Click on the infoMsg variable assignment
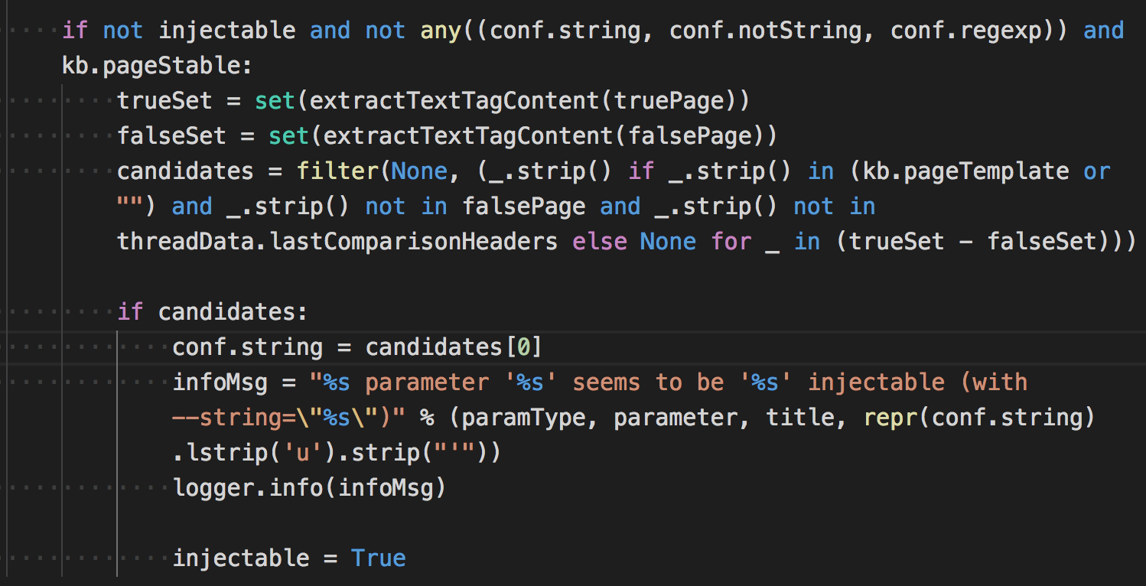This screenshot has width=1146, height=586. [x=220, y=383]
